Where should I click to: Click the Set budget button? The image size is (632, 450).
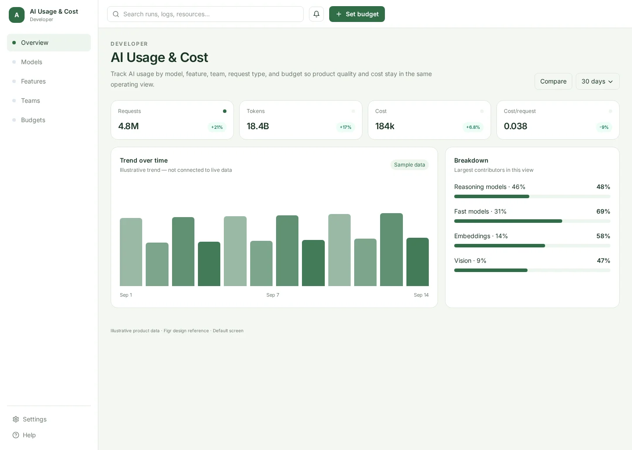[x=357, y=14]
